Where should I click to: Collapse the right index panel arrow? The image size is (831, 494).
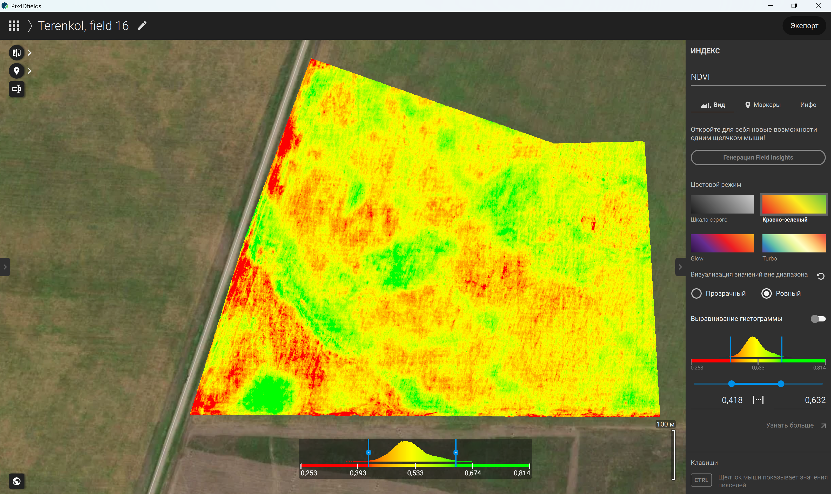pos(680,267)
